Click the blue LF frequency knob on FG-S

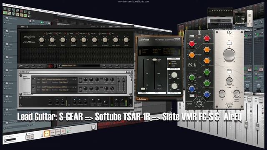(192, 89)
